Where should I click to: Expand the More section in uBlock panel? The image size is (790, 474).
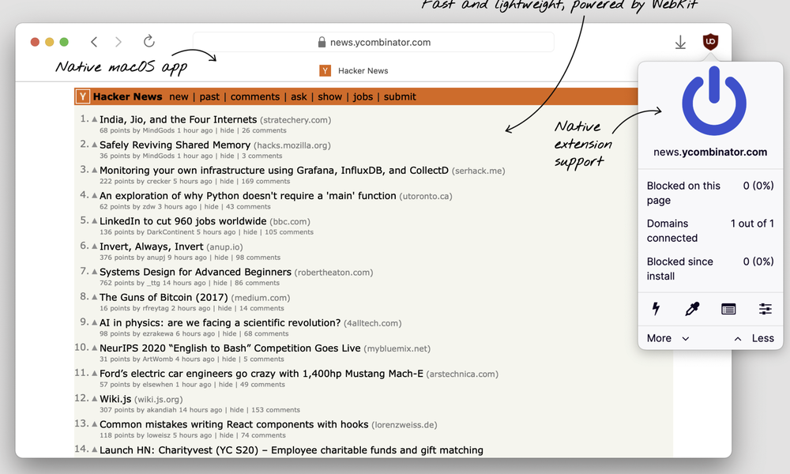click(x=659, y=338)
